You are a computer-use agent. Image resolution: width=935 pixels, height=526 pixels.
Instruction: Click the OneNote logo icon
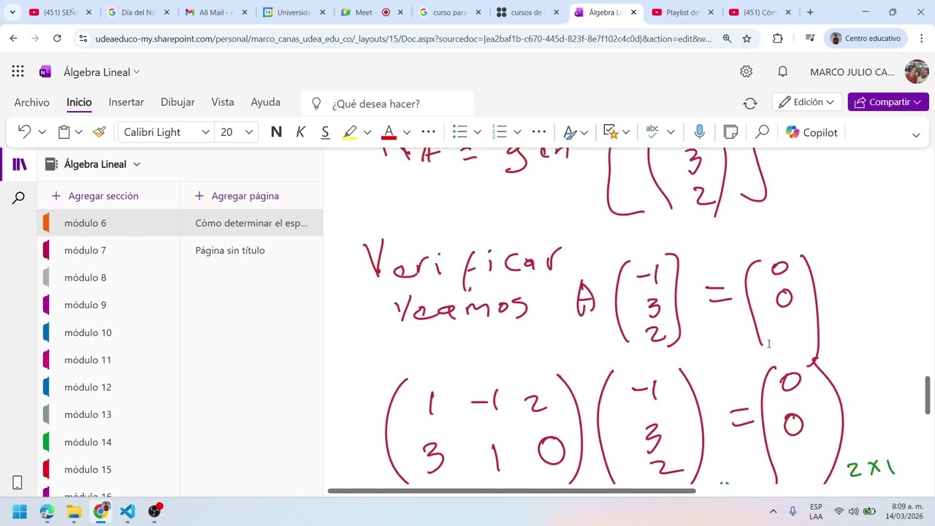45,72
